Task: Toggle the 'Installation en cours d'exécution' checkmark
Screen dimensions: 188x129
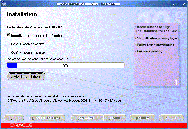Action: [x=8, y=35]
